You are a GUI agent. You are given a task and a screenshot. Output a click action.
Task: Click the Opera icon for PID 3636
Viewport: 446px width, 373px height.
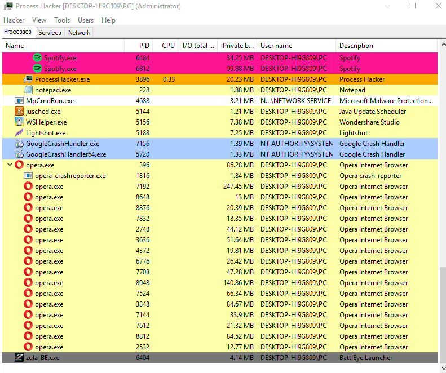pyautogui.click(x=28, y=240)
